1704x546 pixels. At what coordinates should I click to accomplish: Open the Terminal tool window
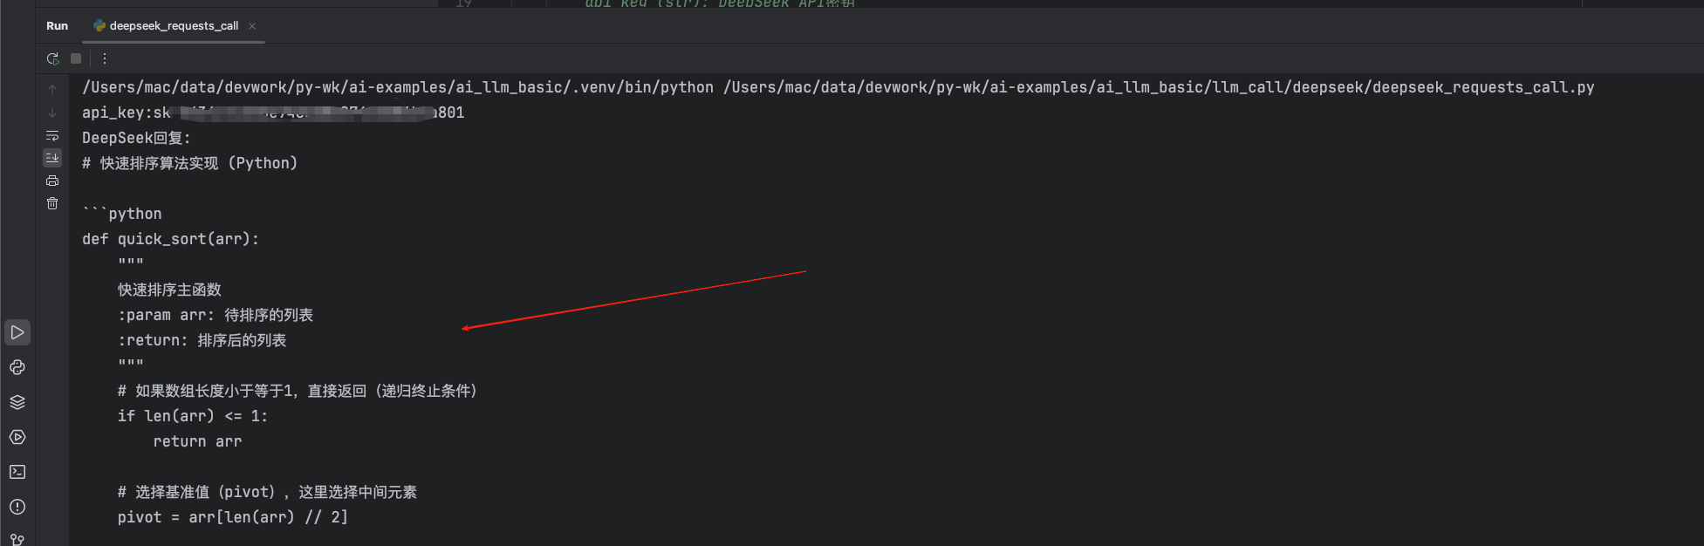pyautogui.click(x=17, y=472)
